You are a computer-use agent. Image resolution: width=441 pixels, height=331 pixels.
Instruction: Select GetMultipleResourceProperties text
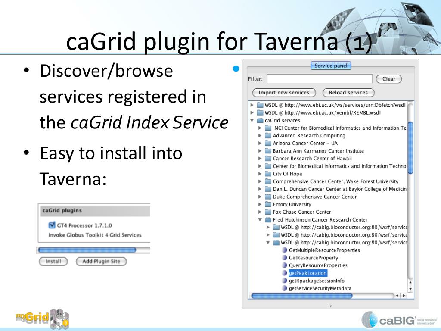(324, 250)
